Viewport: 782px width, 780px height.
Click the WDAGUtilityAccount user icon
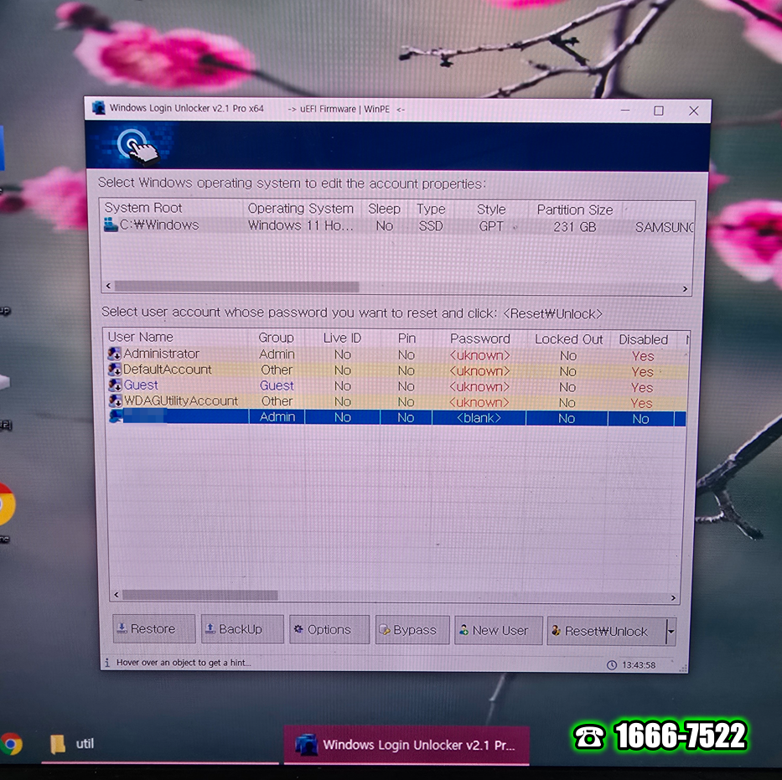click(115, 400)
